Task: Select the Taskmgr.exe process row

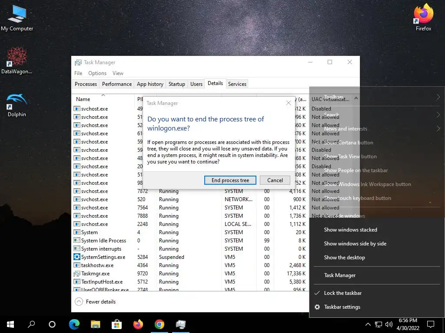Action: 190,274
